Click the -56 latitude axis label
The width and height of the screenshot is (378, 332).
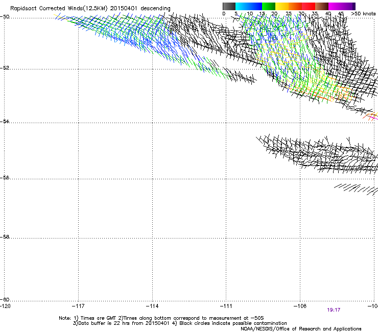5,178
